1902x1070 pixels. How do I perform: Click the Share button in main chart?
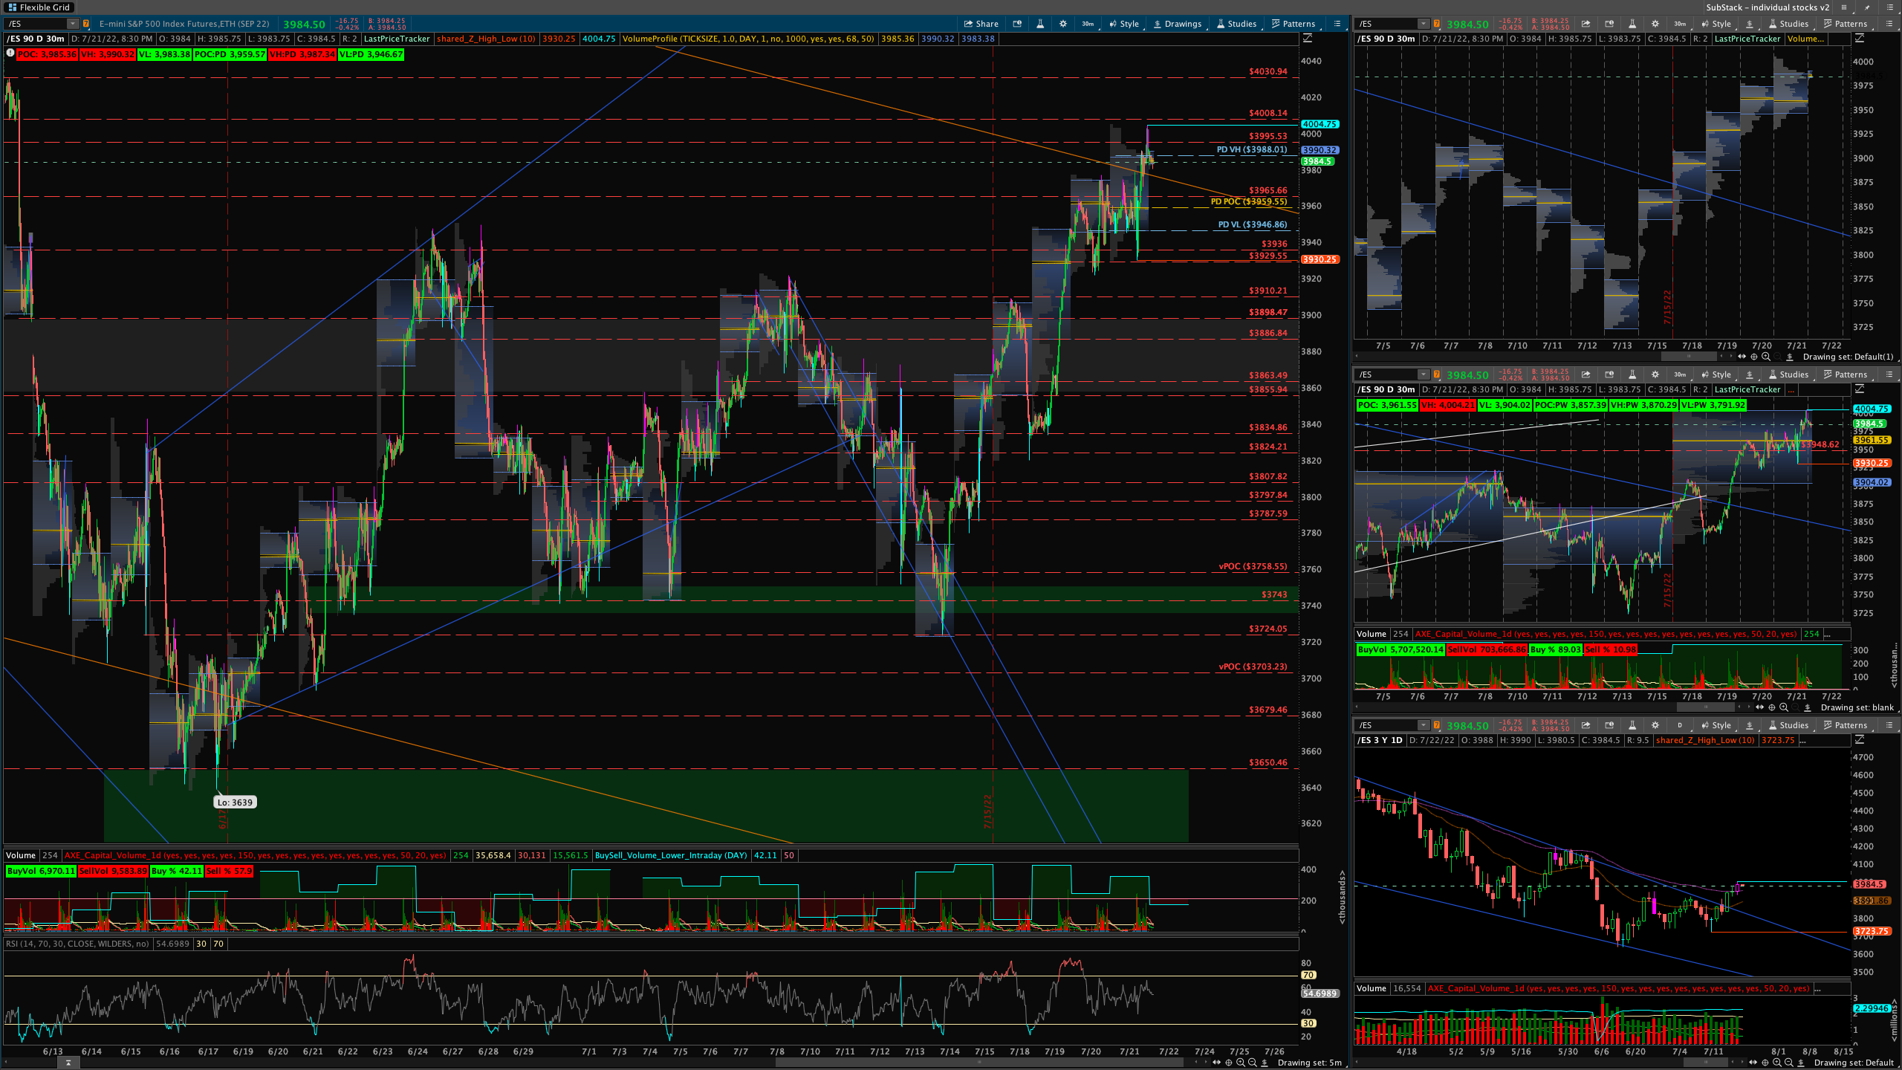[x=981, y=24]
